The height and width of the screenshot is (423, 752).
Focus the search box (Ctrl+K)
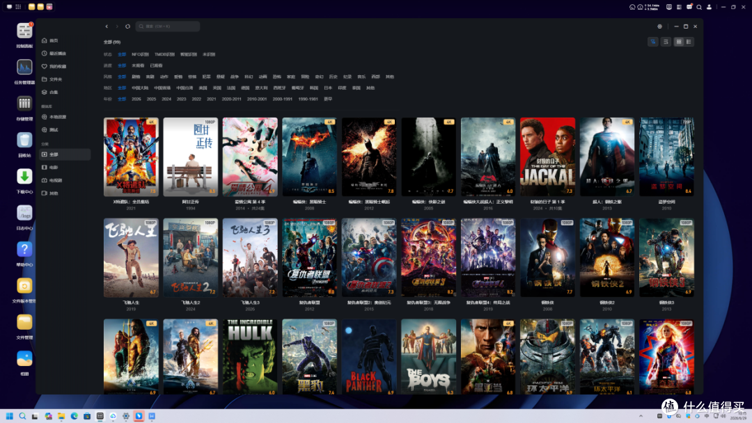coord(167,26)
